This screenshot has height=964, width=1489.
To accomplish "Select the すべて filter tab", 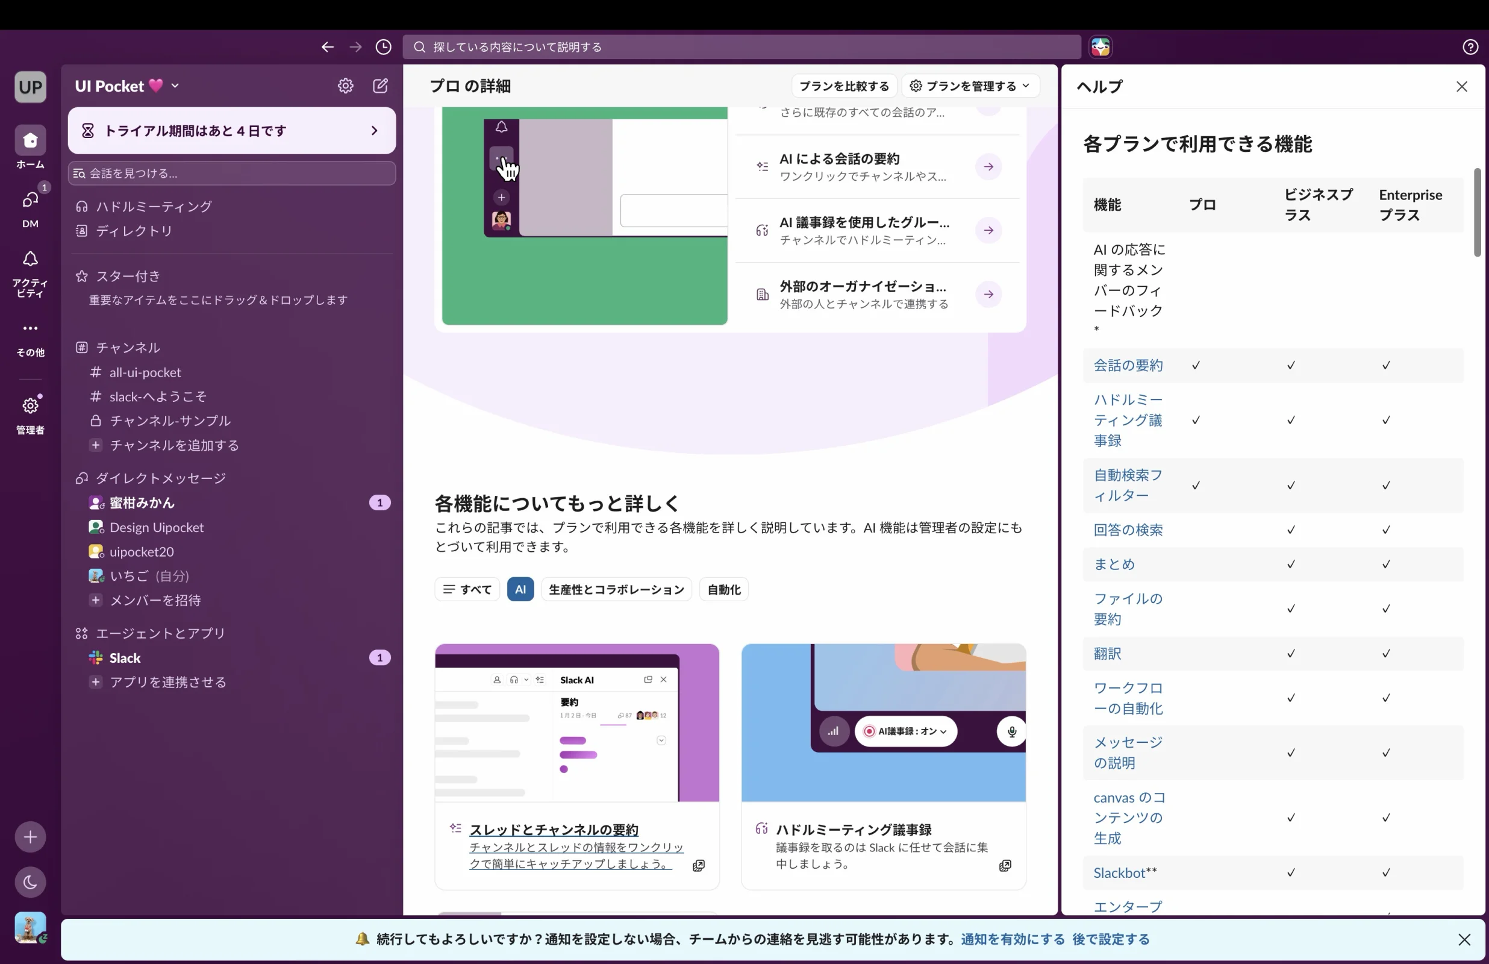I will click(467, 589).
